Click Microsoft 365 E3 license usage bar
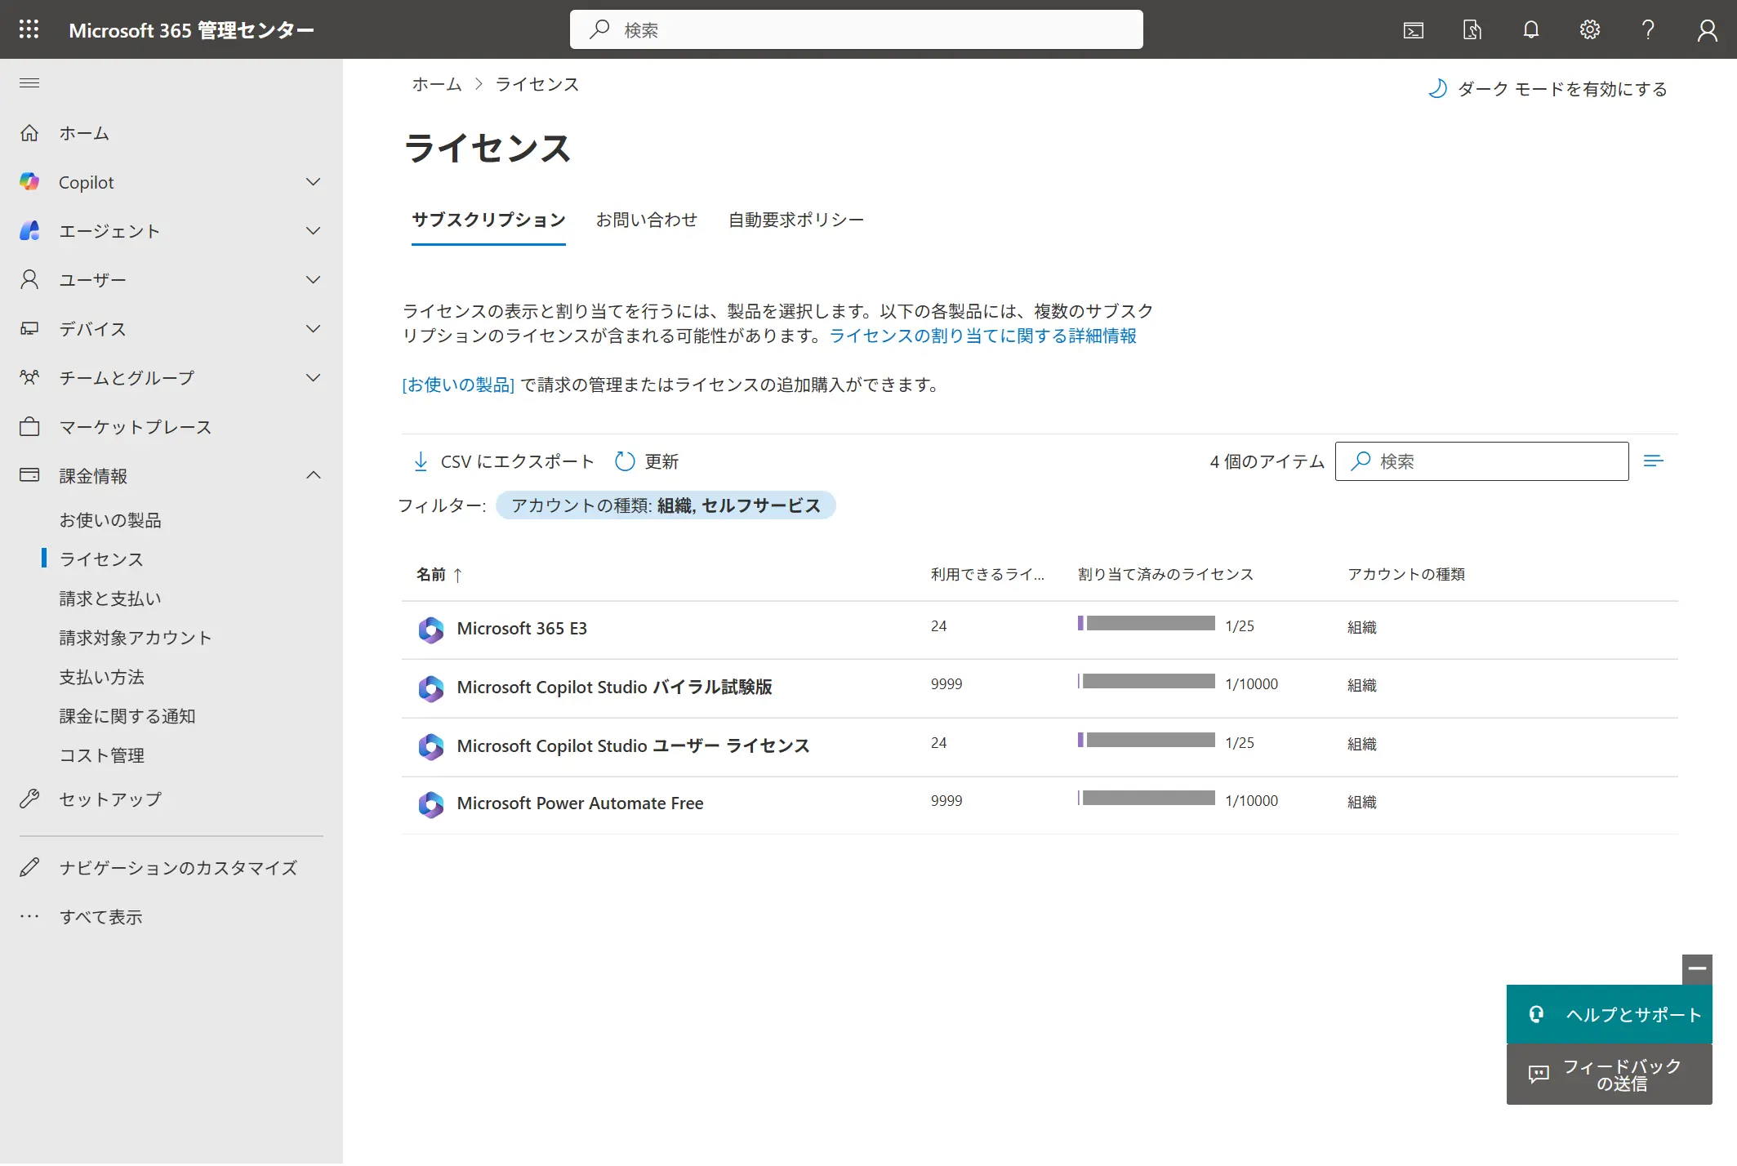 click(1146, 624)
